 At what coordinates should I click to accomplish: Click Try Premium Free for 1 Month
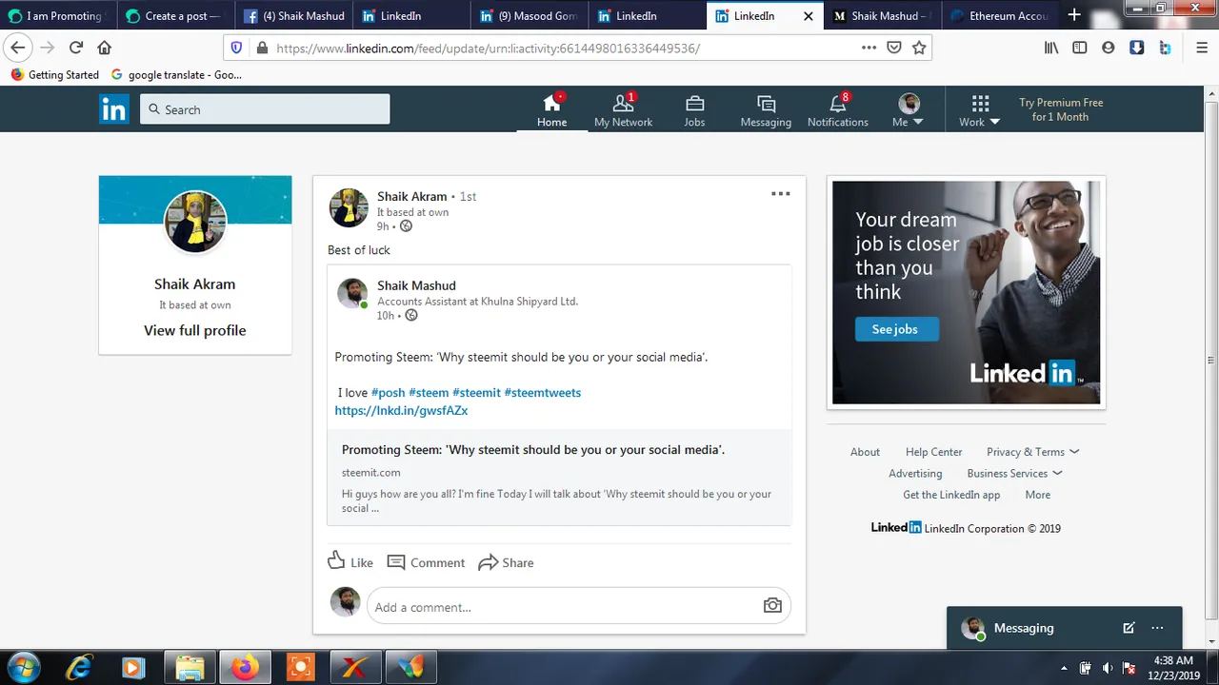coord(1060,109)
